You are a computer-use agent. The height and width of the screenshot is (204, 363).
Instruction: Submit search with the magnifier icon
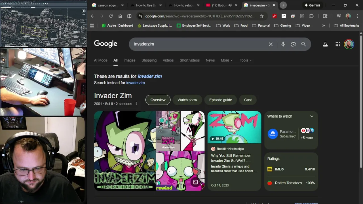coord(303,44)
